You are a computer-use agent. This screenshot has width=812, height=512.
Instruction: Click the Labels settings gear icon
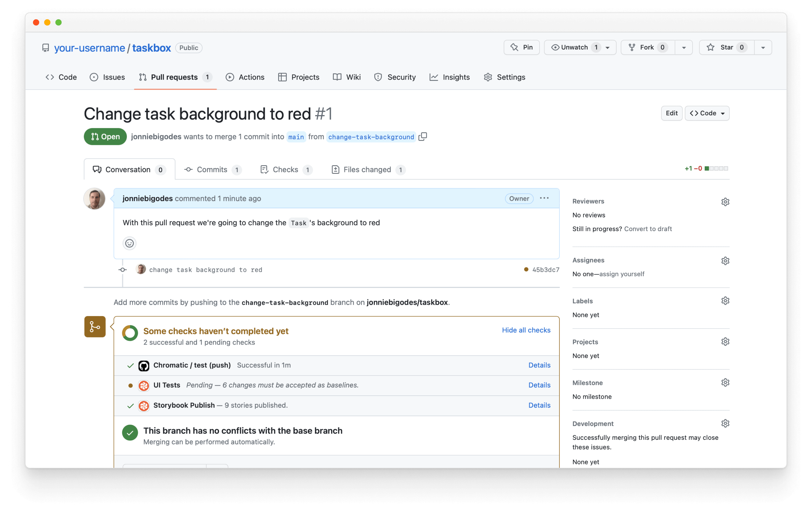724,301
